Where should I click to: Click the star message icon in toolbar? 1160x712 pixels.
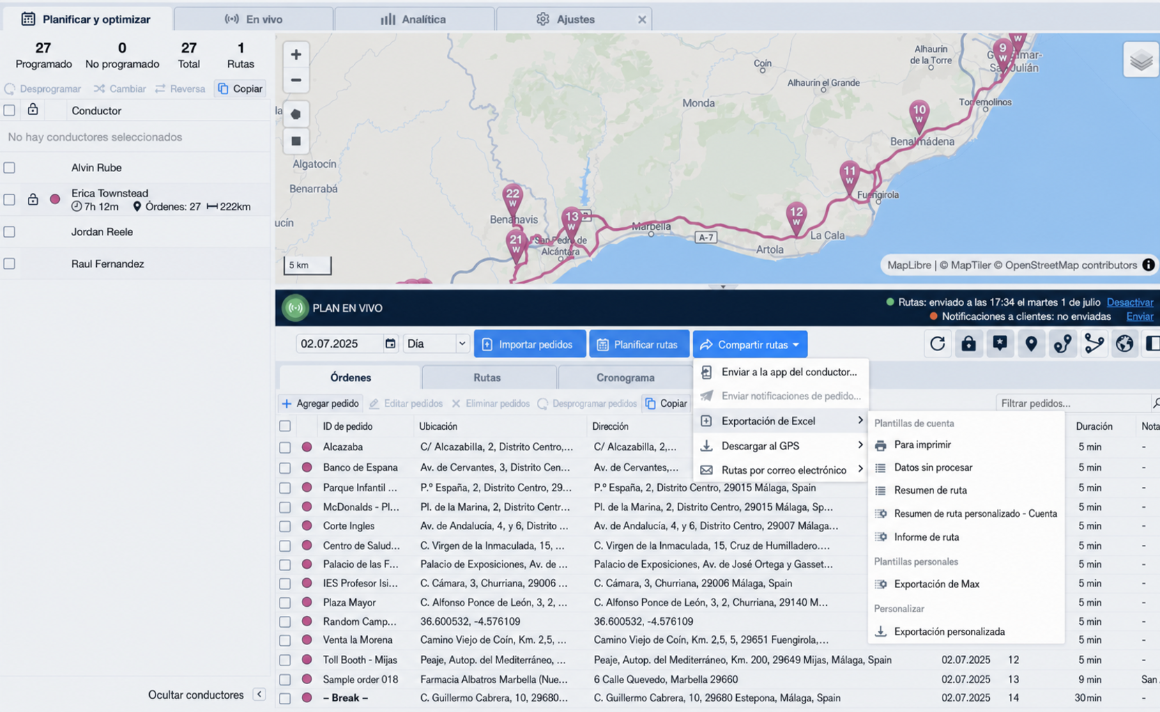[1000, 343]
